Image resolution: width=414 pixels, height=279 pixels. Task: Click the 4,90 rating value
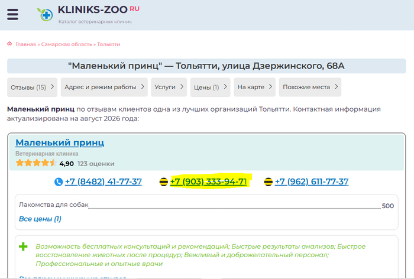pos(66,164)
